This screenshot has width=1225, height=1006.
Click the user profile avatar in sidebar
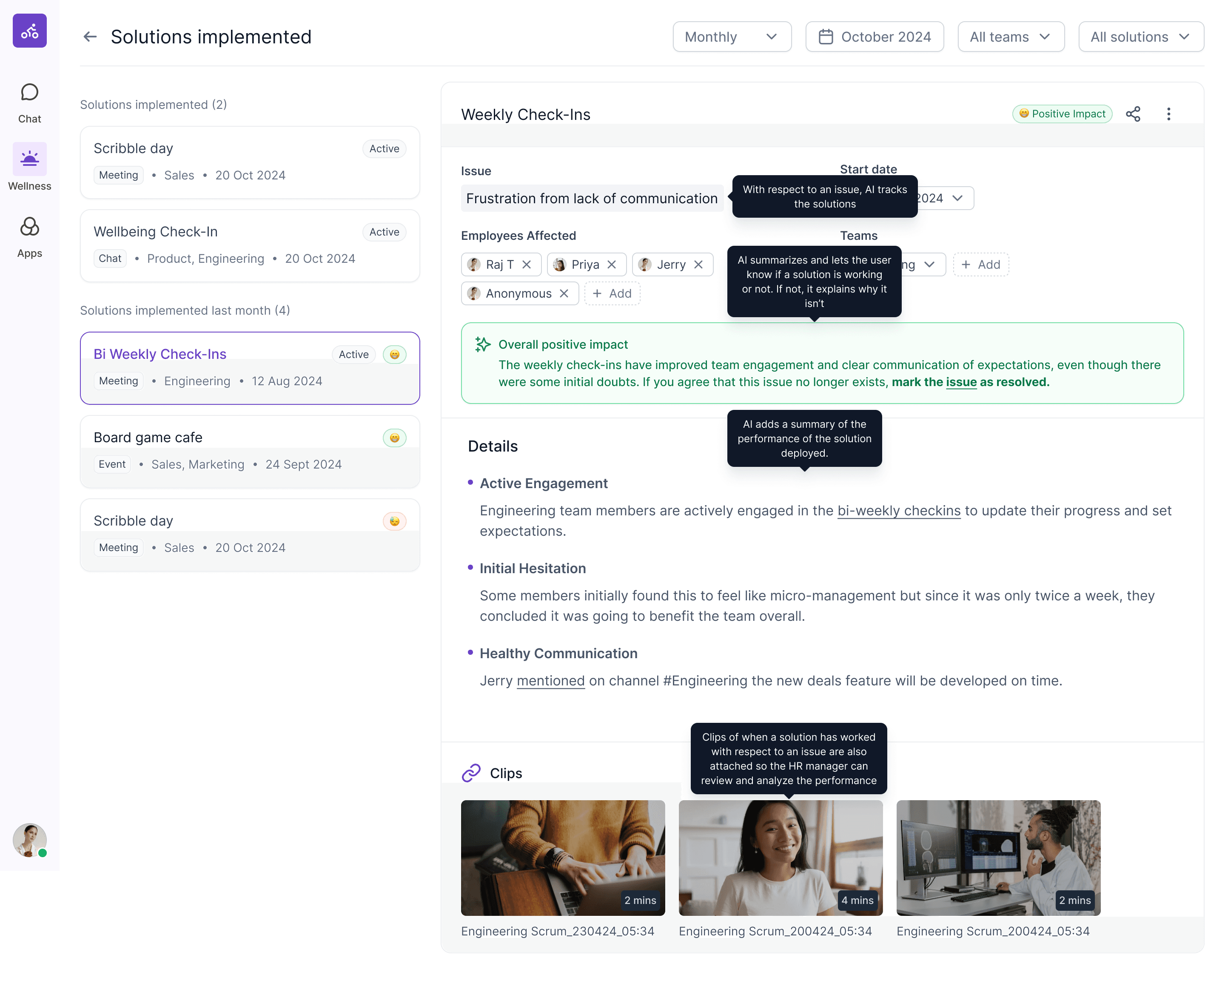(30, 839)
